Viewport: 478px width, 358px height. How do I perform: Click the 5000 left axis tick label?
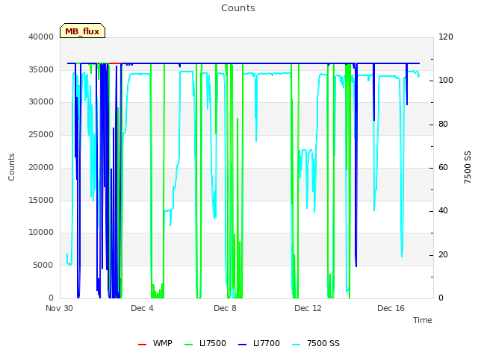(43, 266)
